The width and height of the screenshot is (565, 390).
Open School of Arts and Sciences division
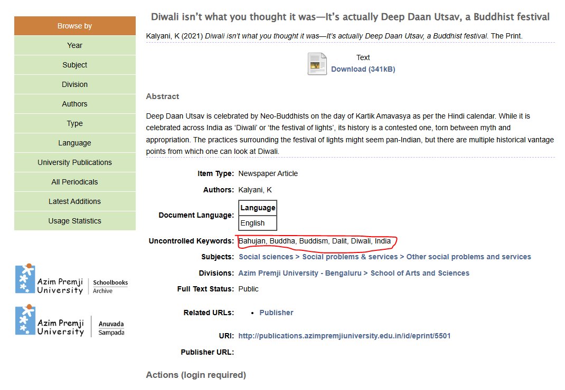click(420, 273)
